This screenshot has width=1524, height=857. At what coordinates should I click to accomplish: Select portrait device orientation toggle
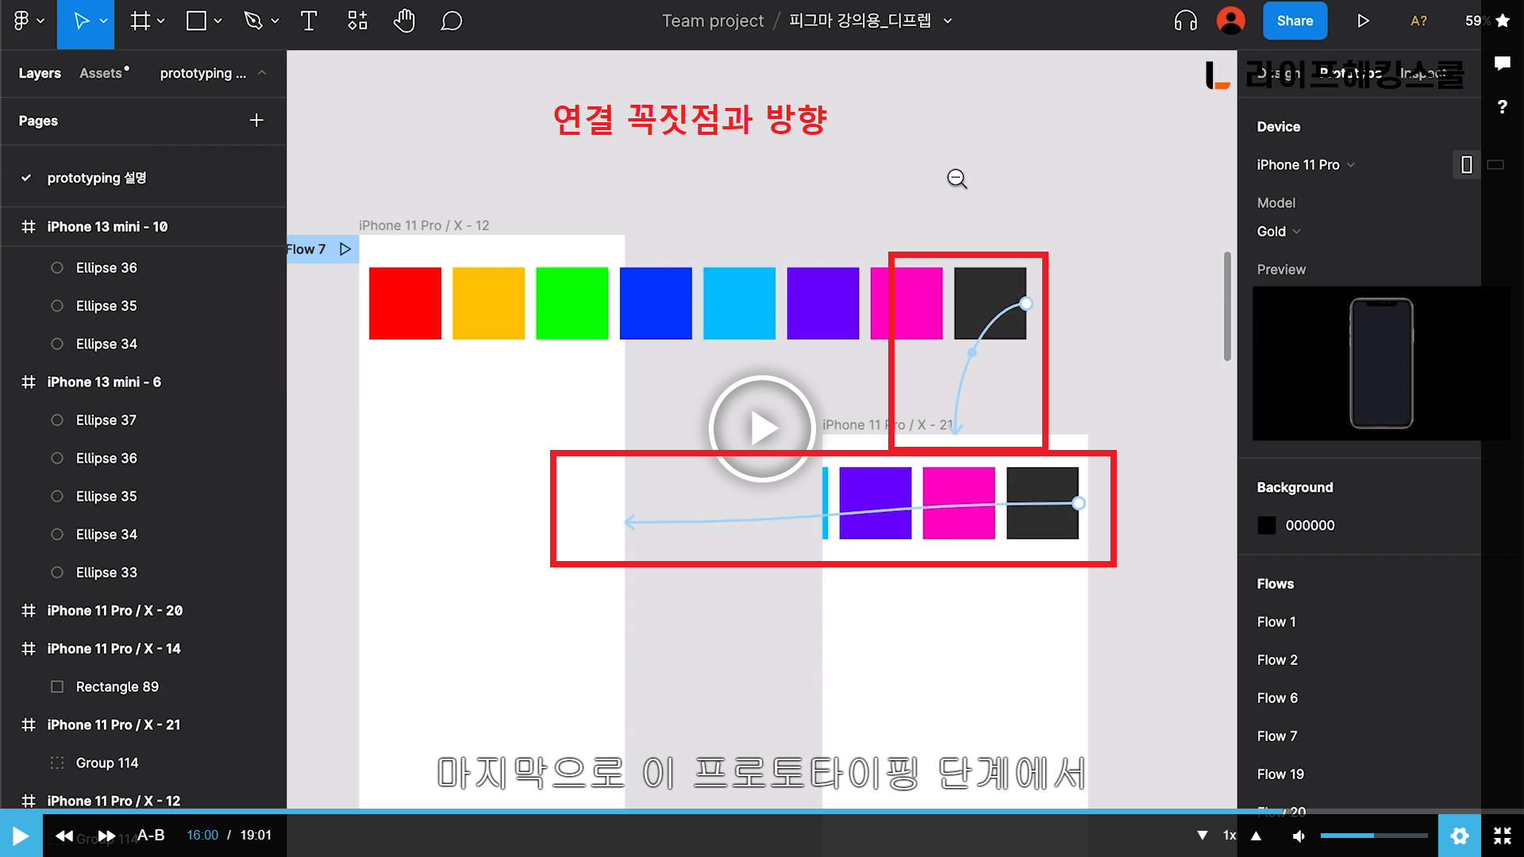click(1466, 165)
